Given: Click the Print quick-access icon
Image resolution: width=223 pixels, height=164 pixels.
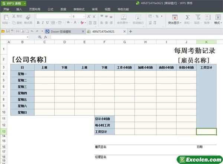Looking at the screenshot, I should pyautogui.click(x=17, y=31).
